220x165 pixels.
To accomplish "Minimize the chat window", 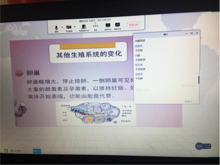I will tap(186, 33).
